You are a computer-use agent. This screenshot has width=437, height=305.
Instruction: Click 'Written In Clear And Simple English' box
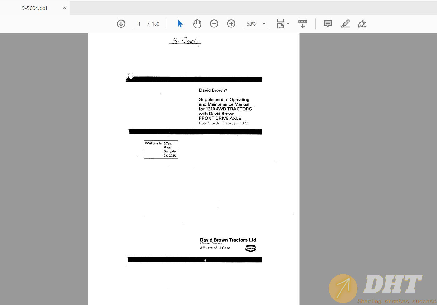pyautogui.click(x=161, y=149)
